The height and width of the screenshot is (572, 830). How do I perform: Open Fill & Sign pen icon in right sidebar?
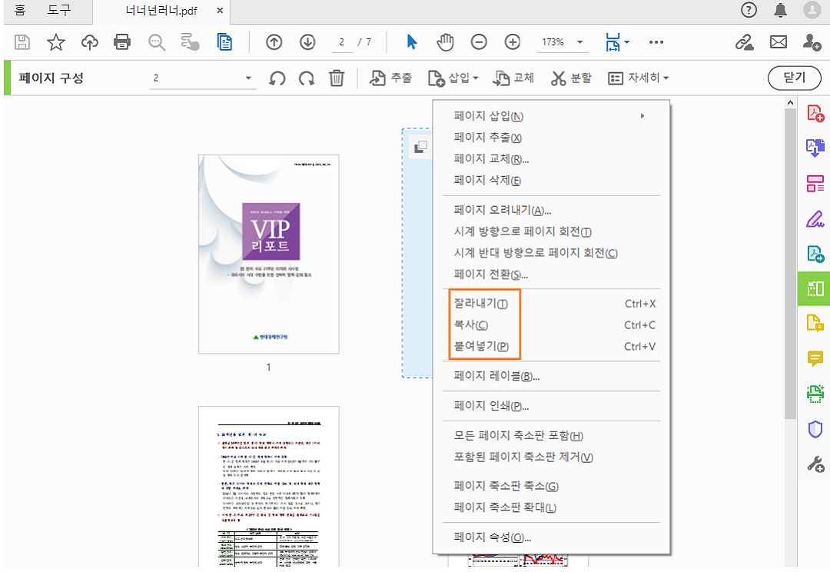click(815, 219)
